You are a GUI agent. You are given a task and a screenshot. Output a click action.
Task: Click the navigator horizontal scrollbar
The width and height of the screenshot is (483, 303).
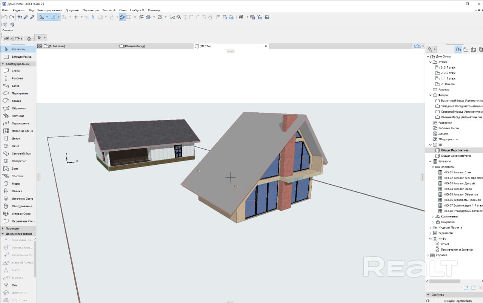pyautogui.click(x=445, y=281)
